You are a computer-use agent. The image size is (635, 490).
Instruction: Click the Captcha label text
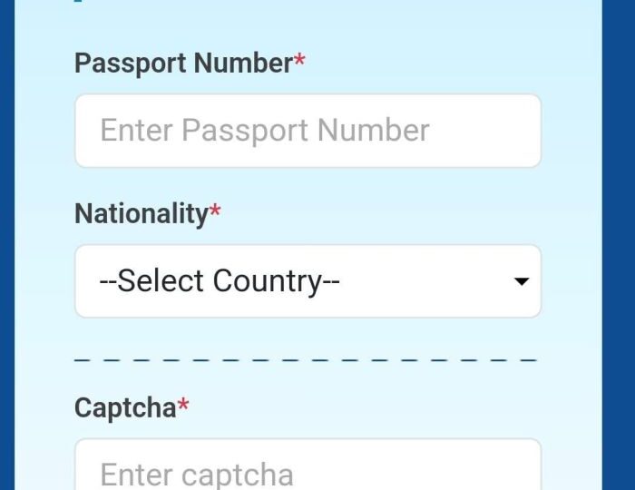tap(124, 407)
